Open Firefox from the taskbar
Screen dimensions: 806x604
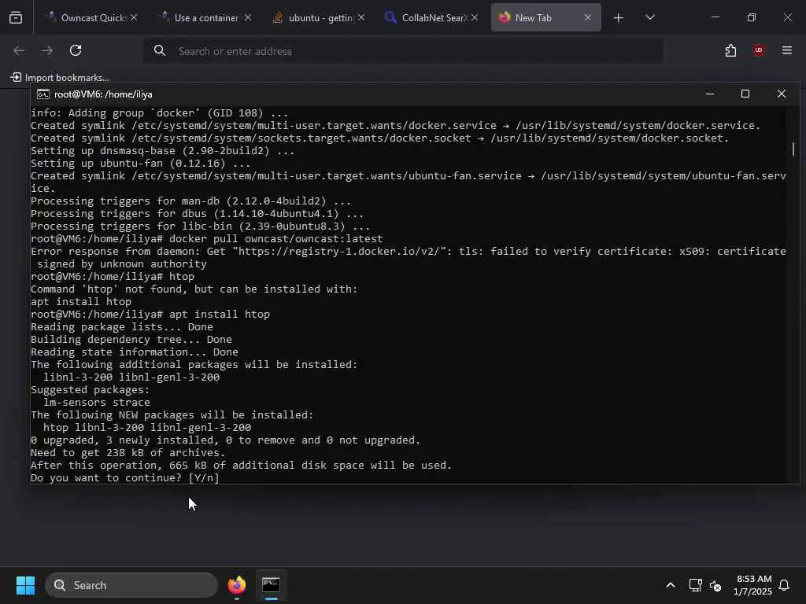point(237,585)
